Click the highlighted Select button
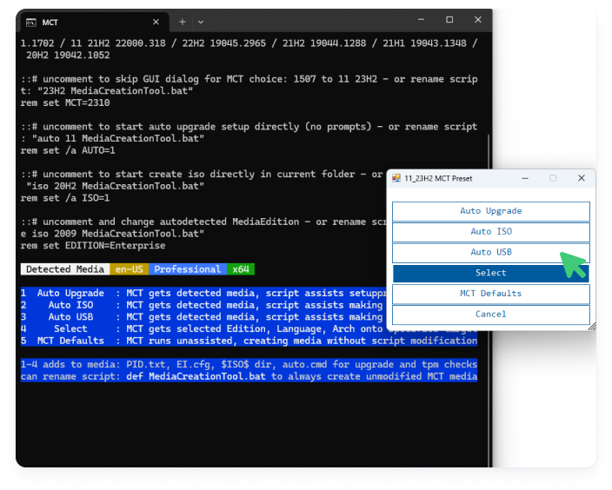 [x=490, y=273]
